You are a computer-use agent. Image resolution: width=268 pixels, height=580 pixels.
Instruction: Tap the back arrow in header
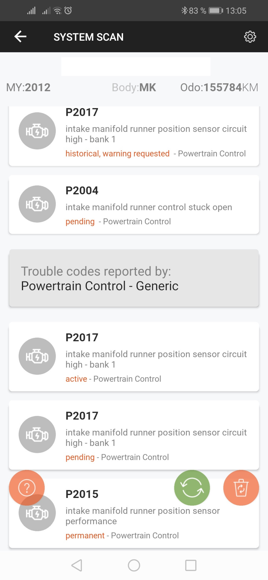pyautogui.click(x=21, y=37)
